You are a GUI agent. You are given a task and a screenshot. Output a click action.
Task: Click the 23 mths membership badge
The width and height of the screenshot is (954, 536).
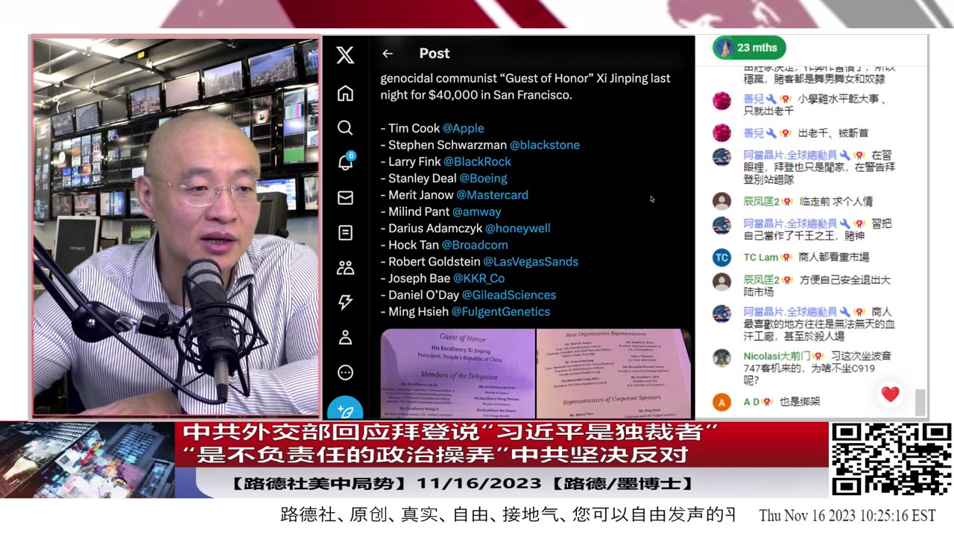coord(749,48)
